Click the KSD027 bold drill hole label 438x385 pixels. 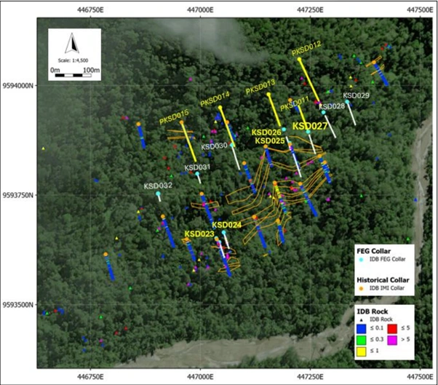click(310, 126)
